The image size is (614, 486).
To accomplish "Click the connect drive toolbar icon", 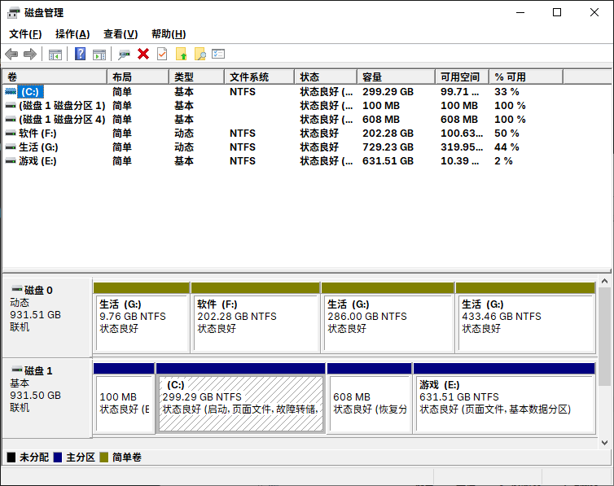I will pyautogui.click(x=124, y=55).
